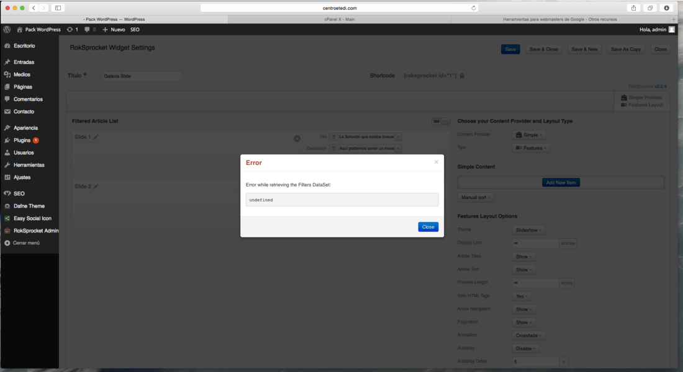Click Add New Item button
This screenshot has width=683, height=372.
click(x=561, y=182)
